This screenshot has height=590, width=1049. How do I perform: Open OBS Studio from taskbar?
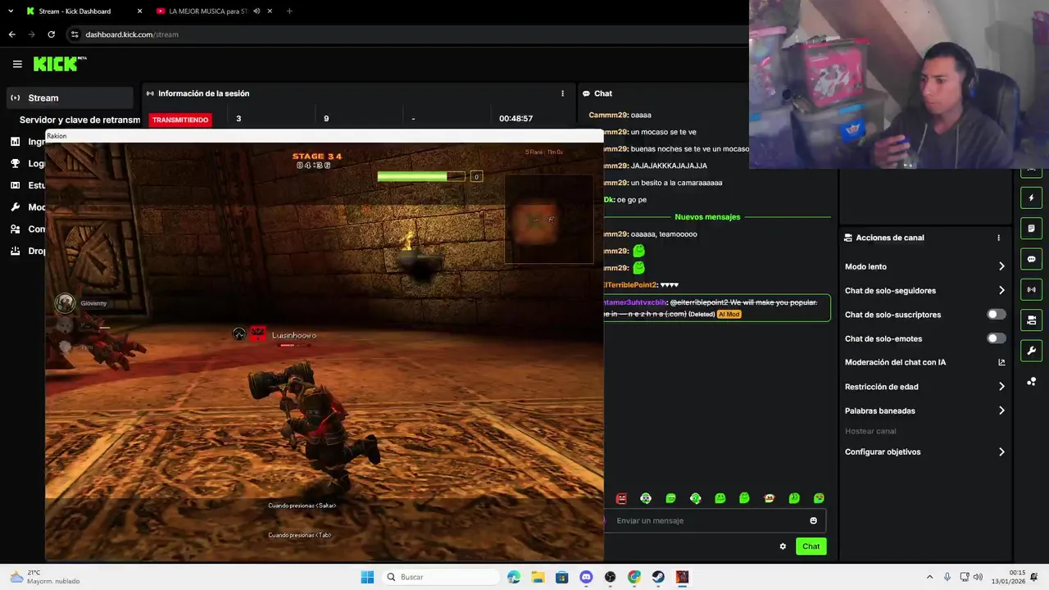coord(610,577)
